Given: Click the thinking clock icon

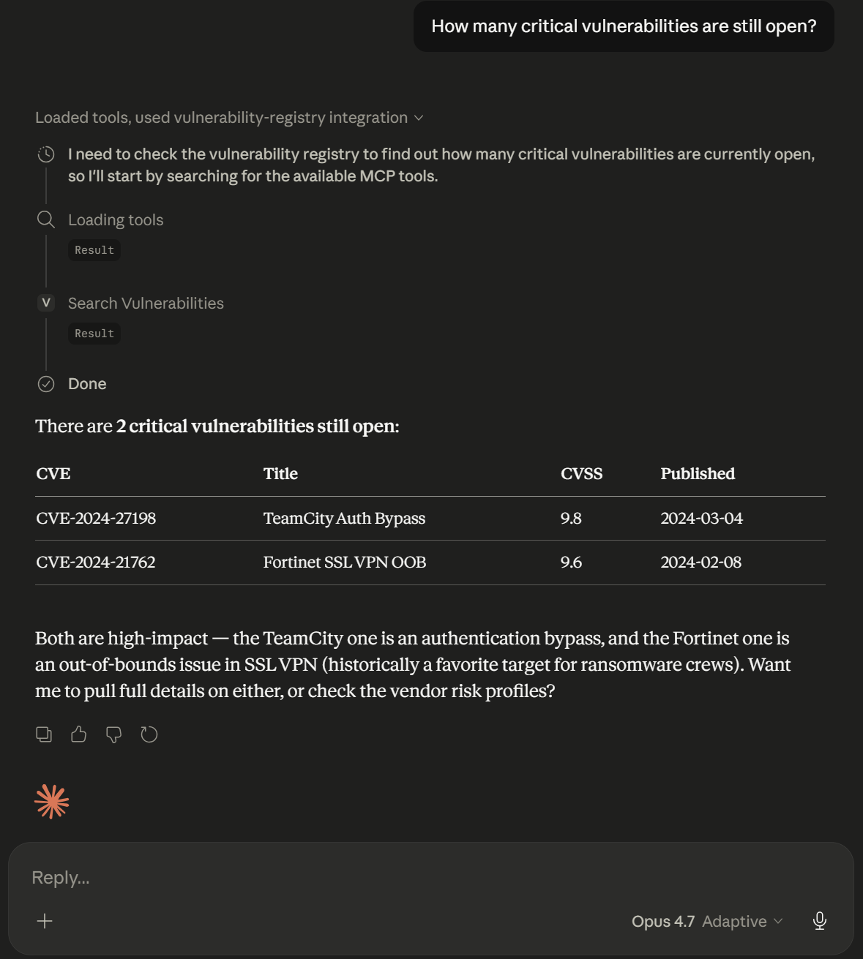Looking at the screenshot, I should pyautogui.click(x=45, y=154).
